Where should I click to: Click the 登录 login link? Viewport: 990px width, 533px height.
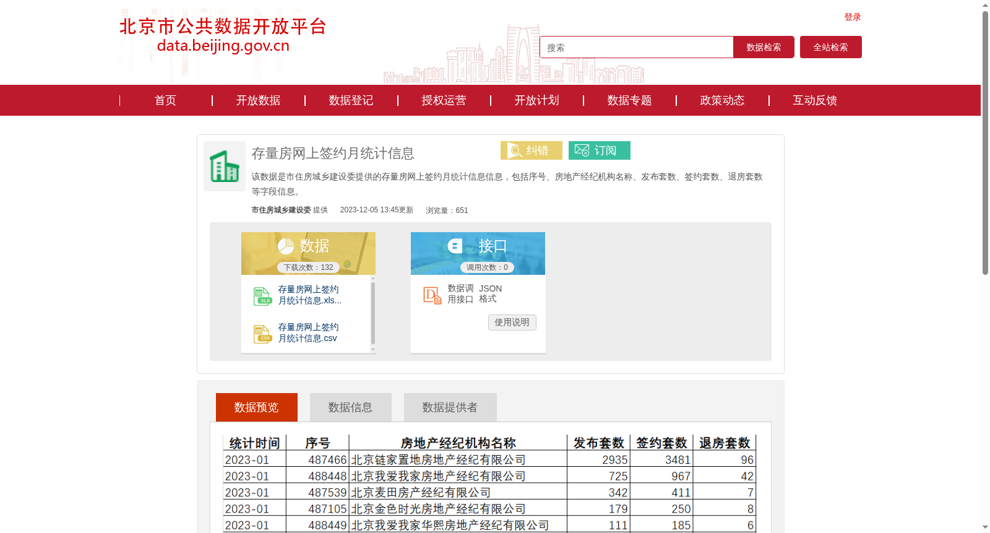click(853, 17)
